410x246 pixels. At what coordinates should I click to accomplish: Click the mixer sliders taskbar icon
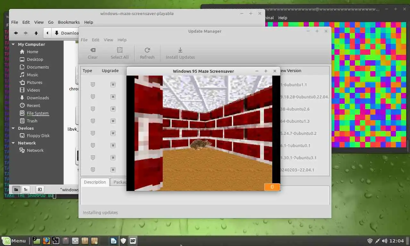point(75,241)
